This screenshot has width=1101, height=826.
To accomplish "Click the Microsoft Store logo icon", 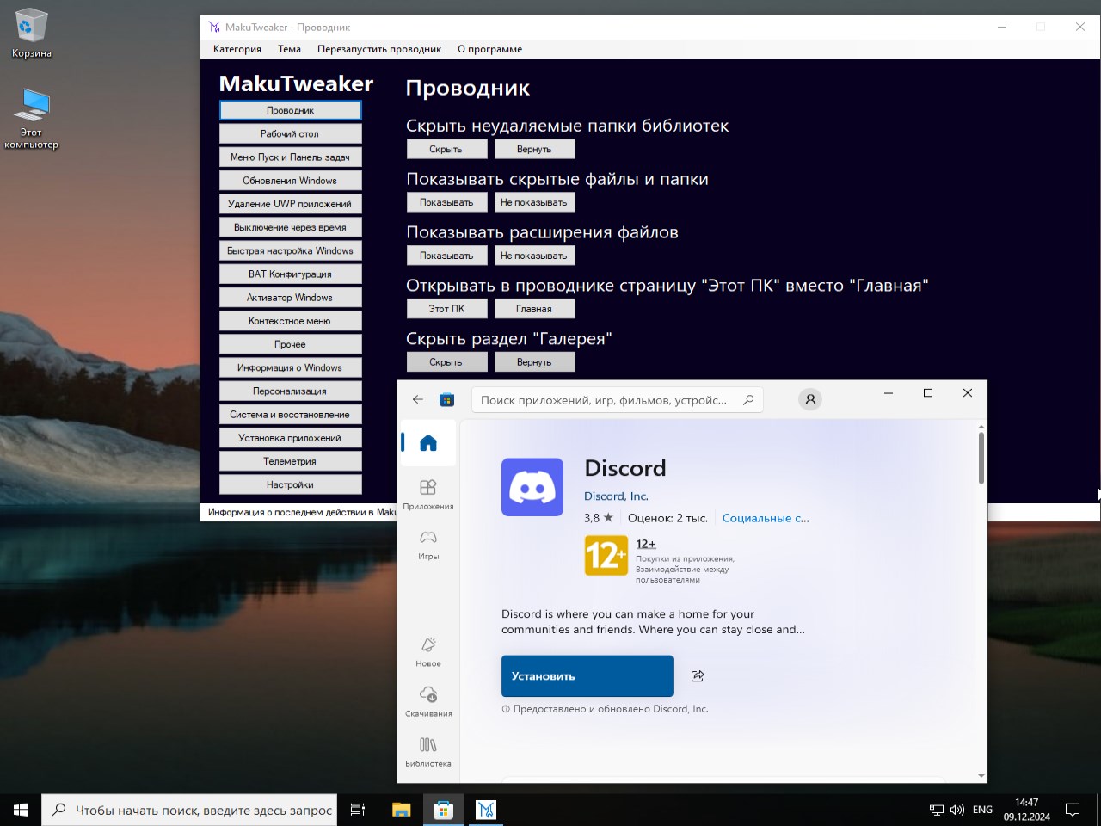I will pos(446,399).
